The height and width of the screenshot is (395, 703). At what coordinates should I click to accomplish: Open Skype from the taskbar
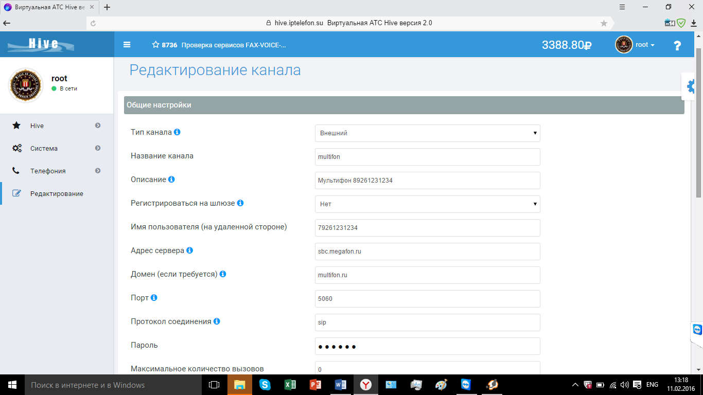pos(265,384)
